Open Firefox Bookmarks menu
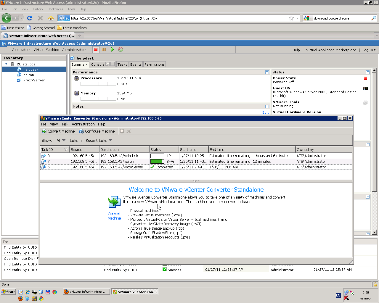 point(55,9)
